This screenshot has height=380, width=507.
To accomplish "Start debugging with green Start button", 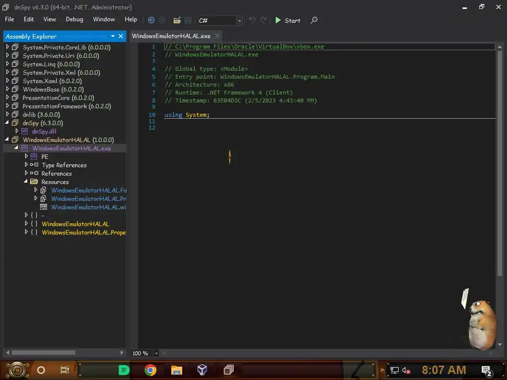I will click(288, 20).
